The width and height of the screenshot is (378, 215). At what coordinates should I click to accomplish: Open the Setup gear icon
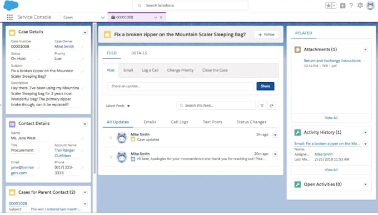pos(360,6)
